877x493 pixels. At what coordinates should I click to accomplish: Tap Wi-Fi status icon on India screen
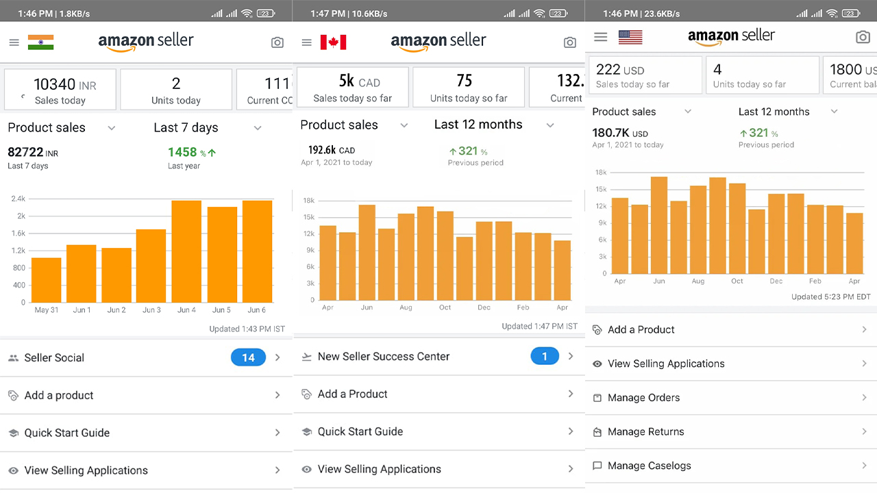247,13
